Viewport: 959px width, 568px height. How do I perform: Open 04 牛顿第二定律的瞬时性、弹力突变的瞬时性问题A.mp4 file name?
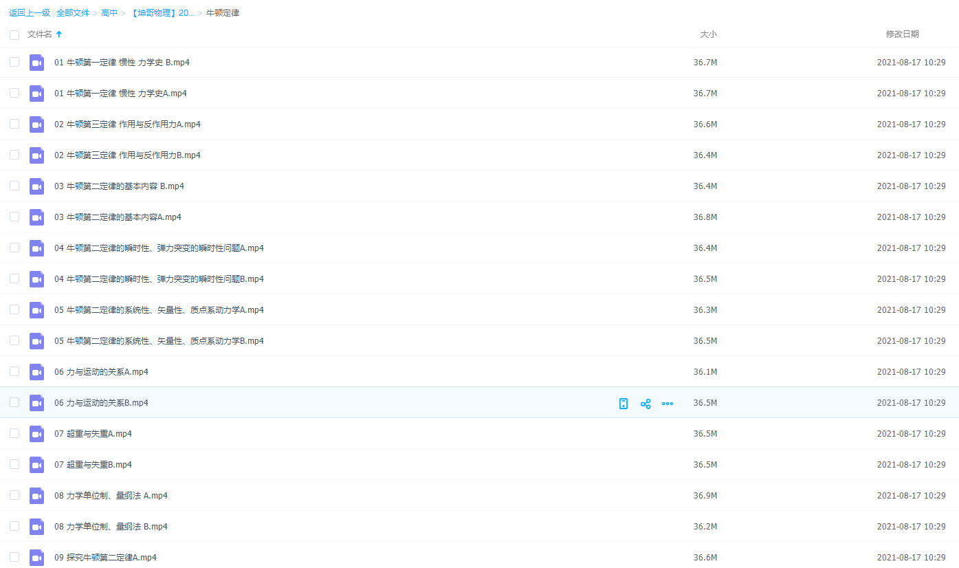(159, 248)
